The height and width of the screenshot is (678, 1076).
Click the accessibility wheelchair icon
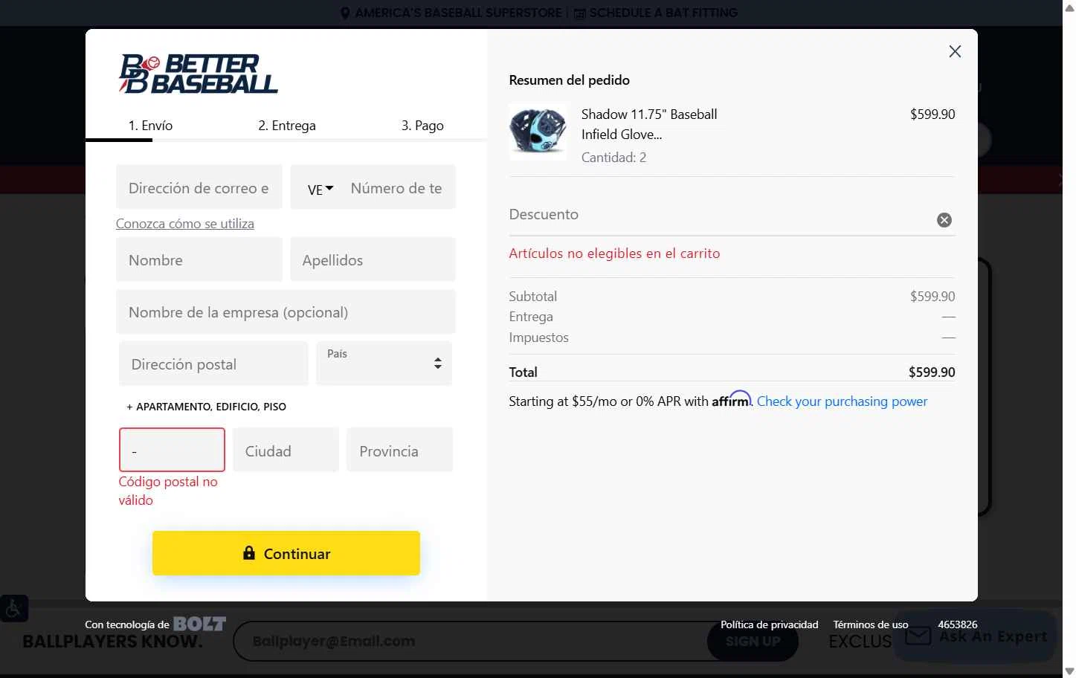point(13,609)
